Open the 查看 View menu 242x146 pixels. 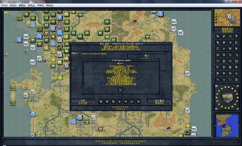click(x=22, y=5)
